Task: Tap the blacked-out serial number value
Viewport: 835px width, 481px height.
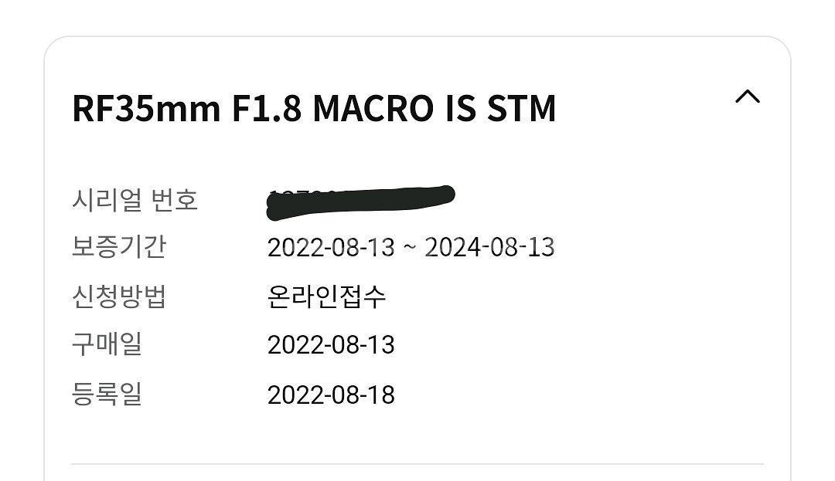Action: pos(360,198)
